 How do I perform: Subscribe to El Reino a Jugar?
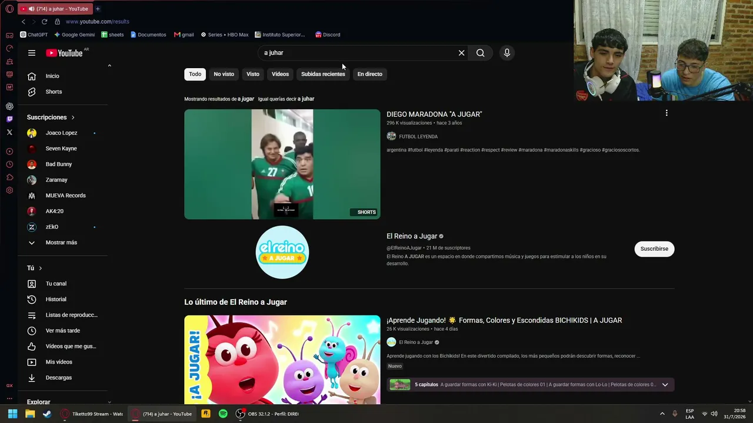(654, 249)
